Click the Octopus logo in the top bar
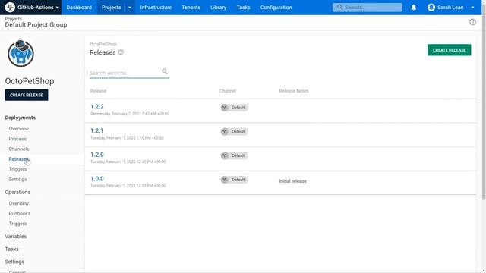This screenshot has width=486, height=273. point(10,7)
